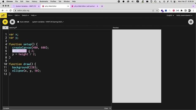Screen dimensions: 196x110
Task: Click the preview canvas area
Action: [x=137, y=66]
